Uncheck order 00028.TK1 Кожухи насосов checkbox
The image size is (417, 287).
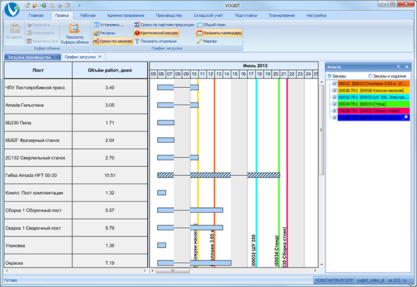click(x=334, y=90)
